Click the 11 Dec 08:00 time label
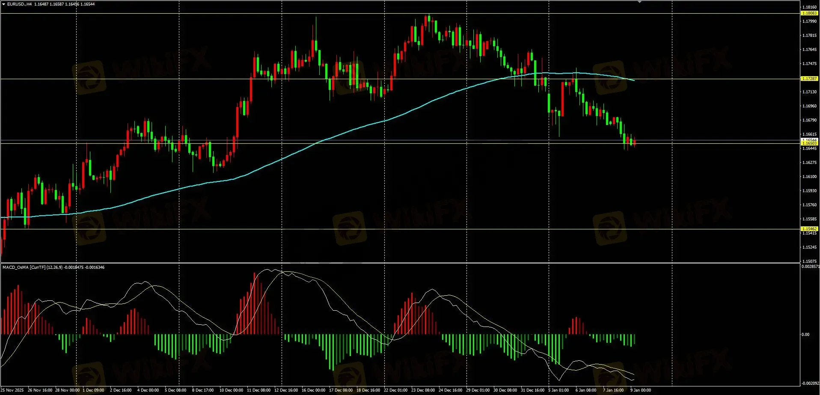This screenshot has width=820, height=395. 259,390
